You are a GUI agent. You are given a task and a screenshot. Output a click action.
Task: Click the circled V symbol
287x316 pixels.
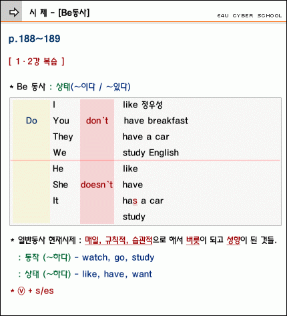[x=21, y=291]
